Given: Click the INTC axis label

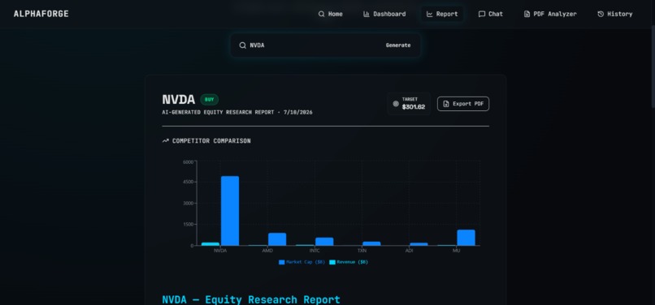Looking at the screenshot, I should click(x=314, y=251).
